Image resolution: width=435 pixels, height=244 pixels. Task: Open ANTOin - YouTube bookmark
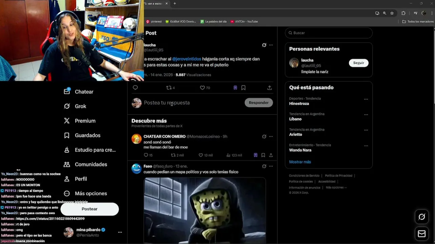coord(244,22)
